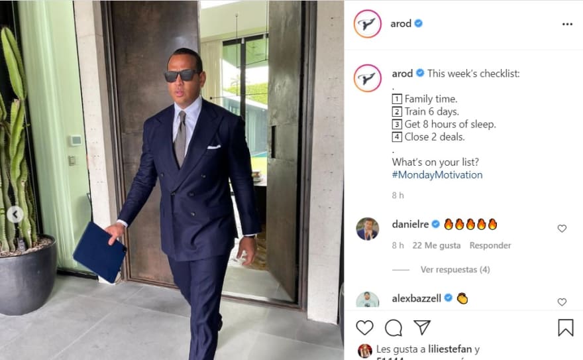Image resolution: width=583 pixels, height=360 pixels.
Task: Click arod username in post header
Action: click(x=401, y=23)
